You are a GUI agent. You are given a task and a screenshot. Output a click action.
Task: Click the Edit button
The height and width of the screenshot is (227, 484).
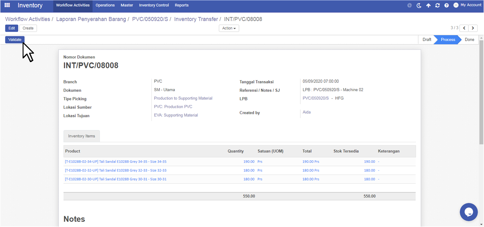(11, 28)
